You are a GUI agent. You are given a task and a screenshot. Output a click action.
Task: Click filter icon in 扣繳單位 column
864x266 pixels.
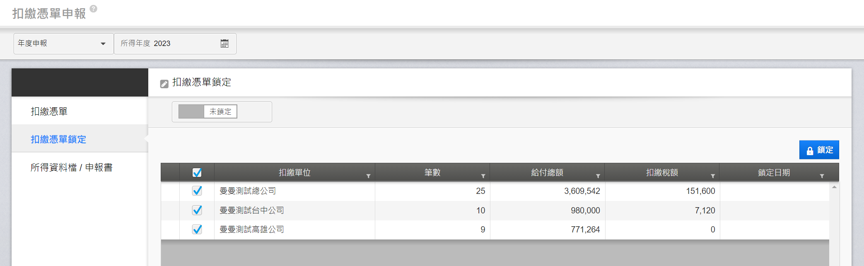pos(368,176)
